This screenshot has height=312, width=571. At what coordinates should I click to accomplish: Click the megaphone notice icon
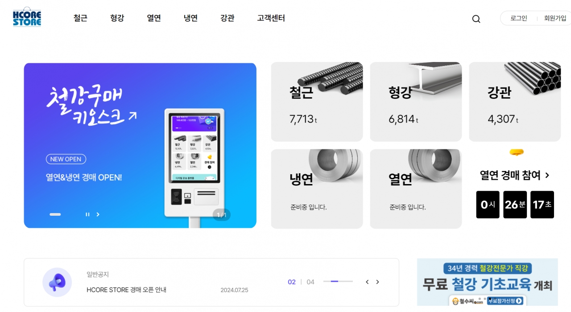point(57,282)
